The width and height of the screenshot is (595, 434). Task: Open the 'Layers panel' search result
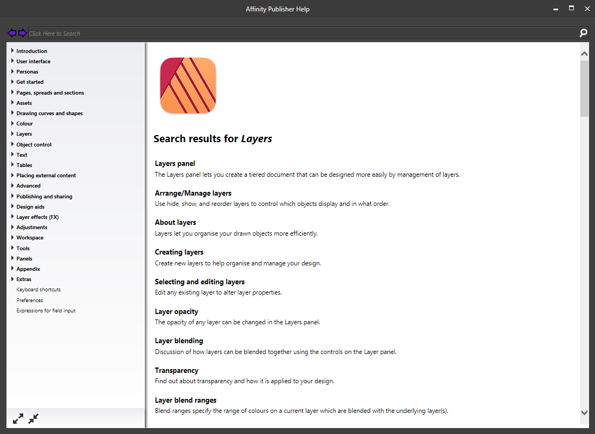tap(175, 164)
